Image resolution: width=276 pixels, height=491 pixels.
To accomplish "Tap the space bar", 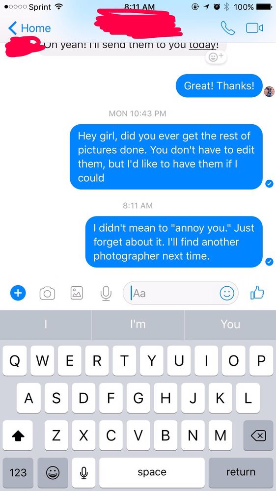I will pyautogui.click(x=152, y=472).
